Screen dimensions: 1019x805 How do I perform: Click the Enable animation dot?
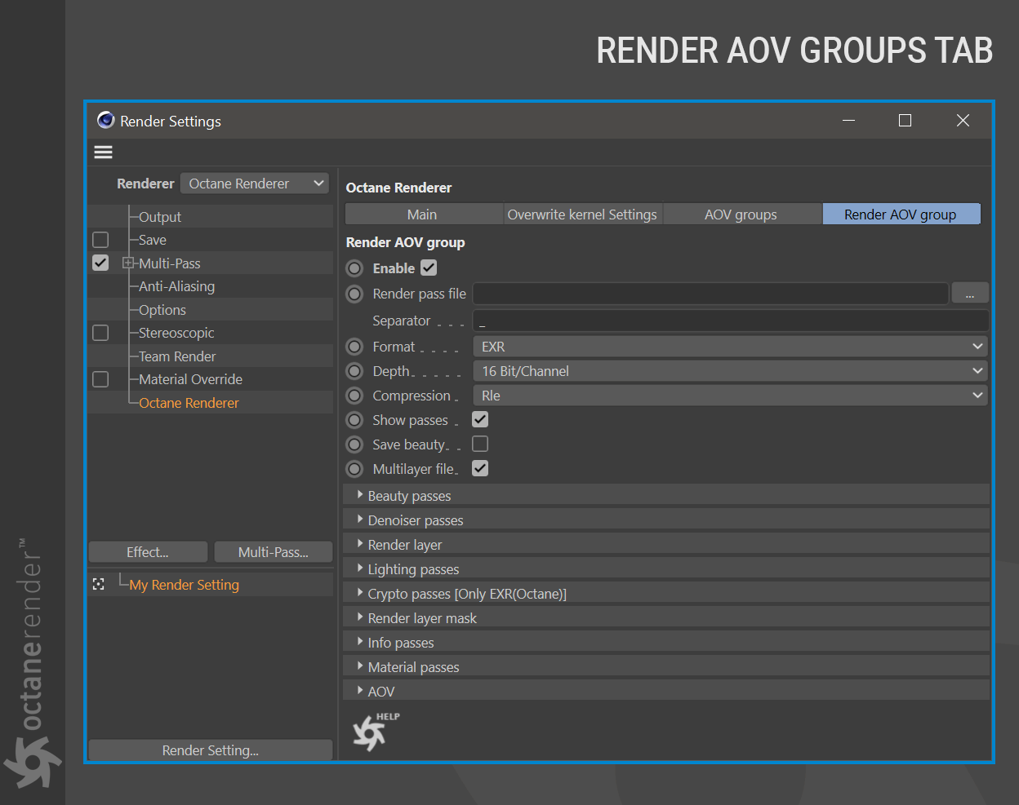tap(354, 268)
